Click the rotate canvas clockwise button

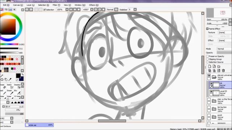click(100, 10)
